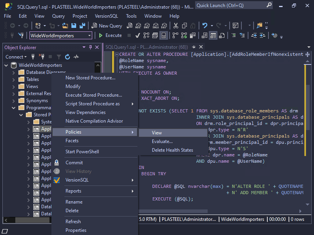Screen dimensions: 314x235
Task: Open the Connect dropdown in Object Explorer
Action: [x=16, y=57]
